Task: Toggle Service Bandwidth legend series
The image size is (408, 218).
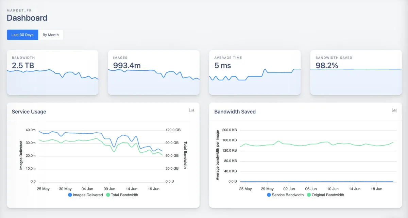Action: [288, 195]
